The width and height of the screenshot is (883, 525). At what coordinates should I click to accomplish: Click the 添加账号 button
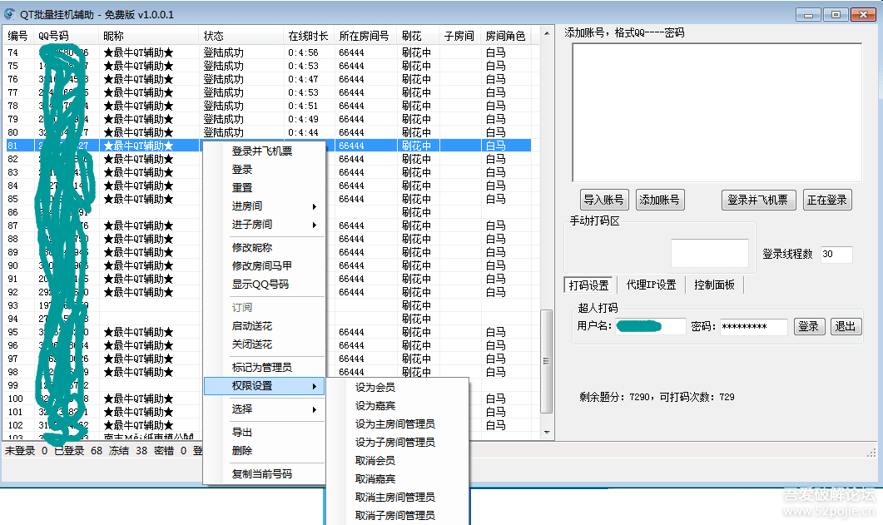point(660,200)
